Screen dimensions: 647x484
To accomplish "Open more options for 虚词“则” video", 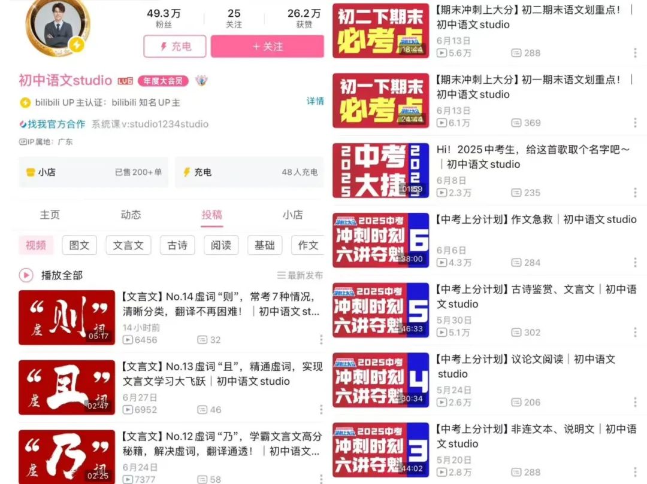I will (321, 339).
